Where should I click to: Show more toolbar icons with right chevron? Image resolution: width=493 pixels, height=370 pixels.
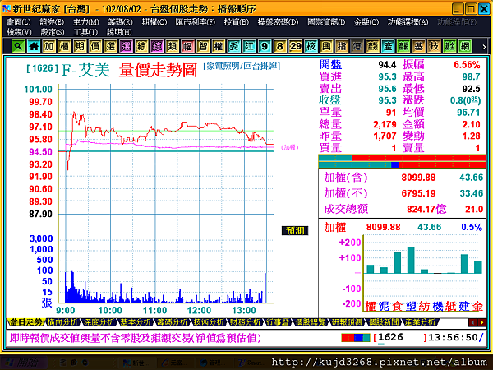pyautogui.click(x=484, y=47)
